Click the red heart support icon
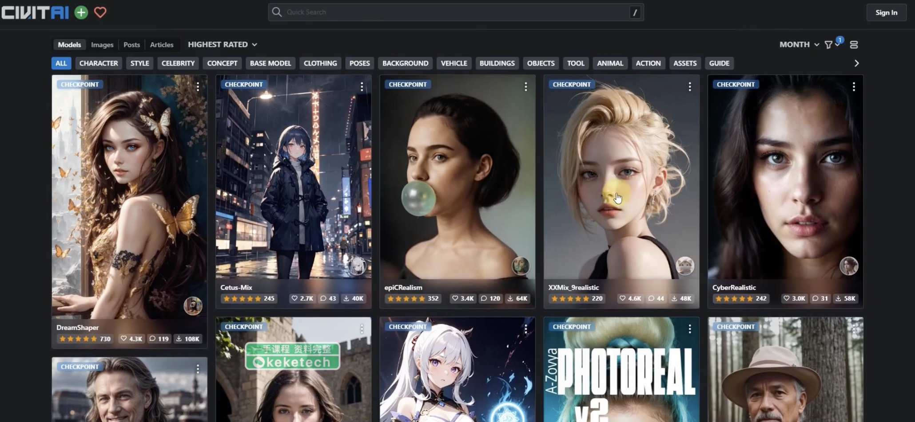Viewport: 915px width, 422px height. 100,12
